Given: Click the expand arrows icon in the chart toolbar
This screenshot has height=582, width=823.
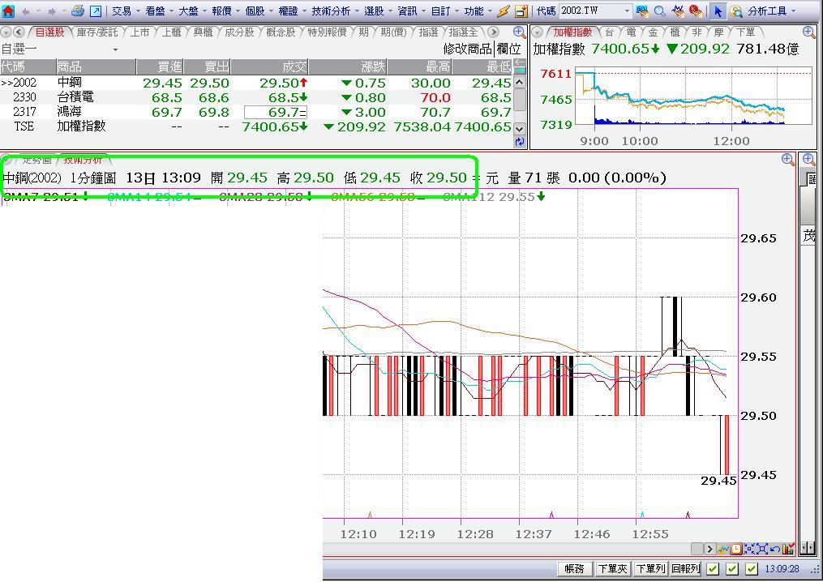Looking at the screenshot, I should click(x=761, y=549).
